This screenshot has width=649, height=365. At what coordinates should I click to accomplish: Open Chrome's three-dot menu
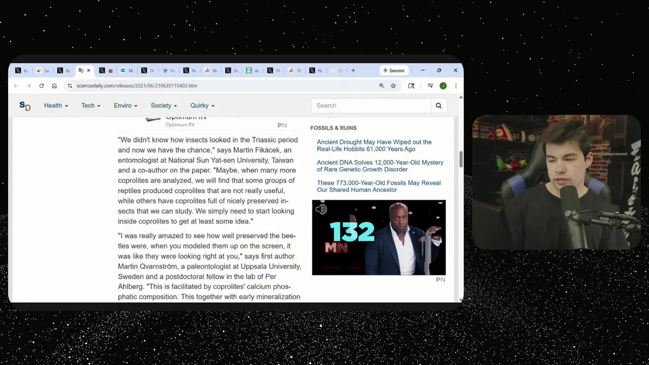pyautogui.click(x=456, y=86)
